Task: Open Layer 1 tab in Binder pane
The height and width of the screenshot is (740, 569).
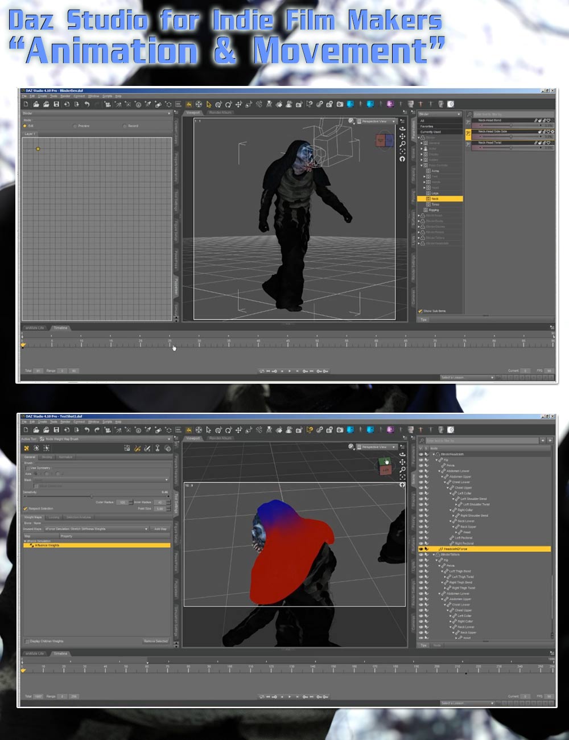Action: 30,134
